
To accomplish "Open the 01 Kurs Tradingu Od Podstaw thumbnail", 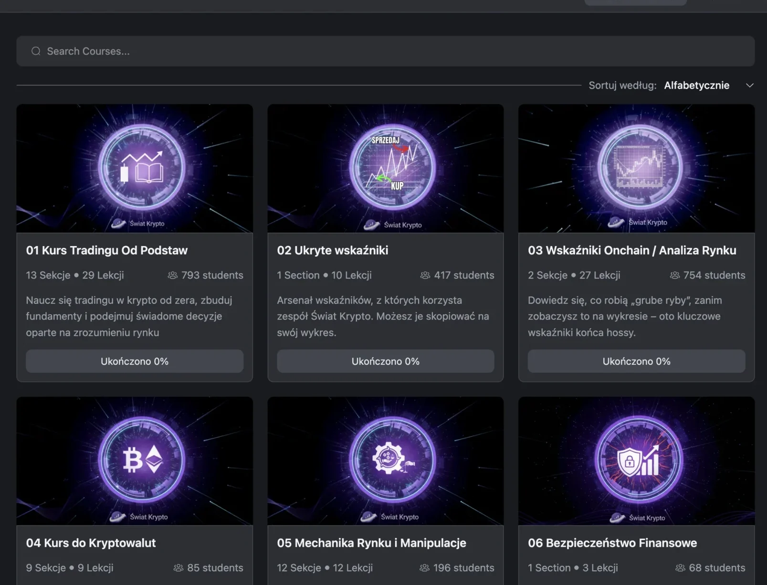I will 135,168.
